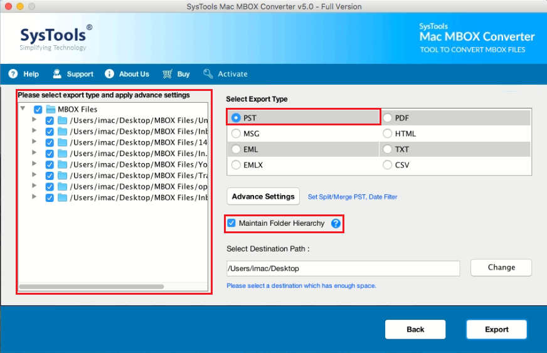Click the horizontal scrollbar of the folder tree
This screenshot has height=353, width=547.
click(x=92, y=287)
